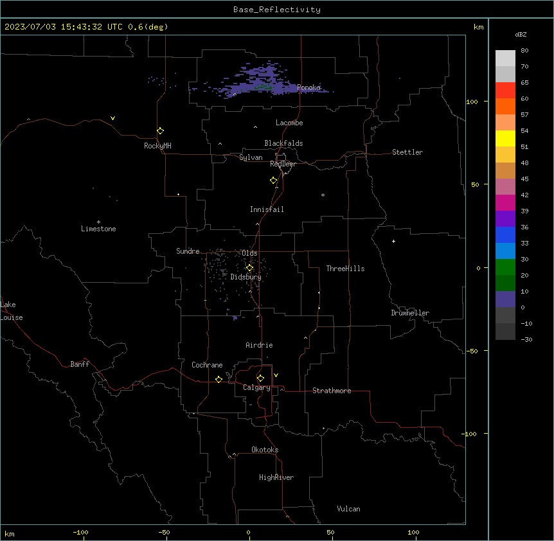This screenshot has height=541, width=554.
Task: Click the Blackfalds city label
Action: coord(283,143)
